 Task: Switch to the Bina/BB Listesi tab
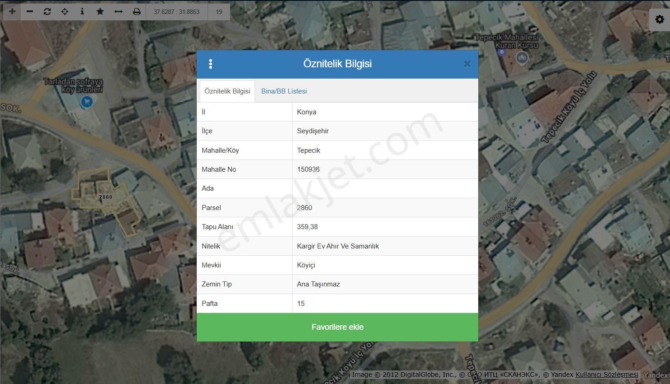[x=284, y=91]
